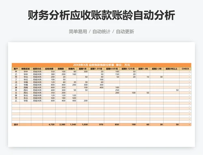Click the subtitle text 自动统计

101,32
